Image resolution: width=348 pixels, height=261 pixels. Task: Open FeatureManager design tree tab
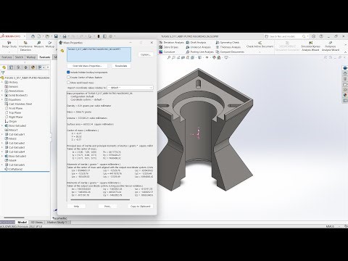click(x=4, y=67)
